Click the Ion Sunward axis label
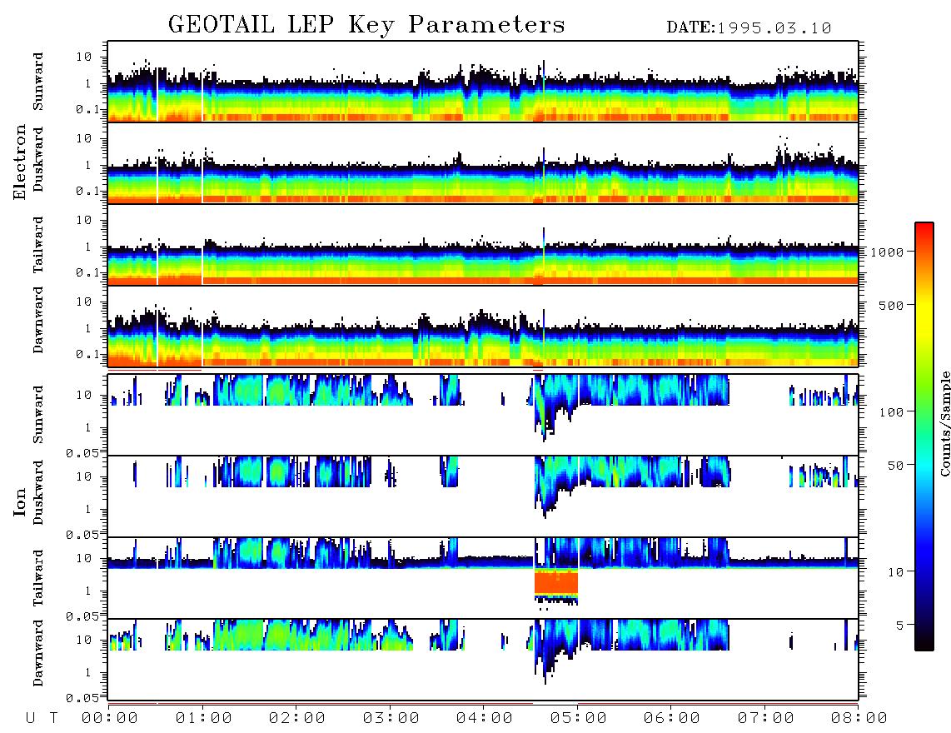This screenshot has width=951, height=733. click(38, 415)
